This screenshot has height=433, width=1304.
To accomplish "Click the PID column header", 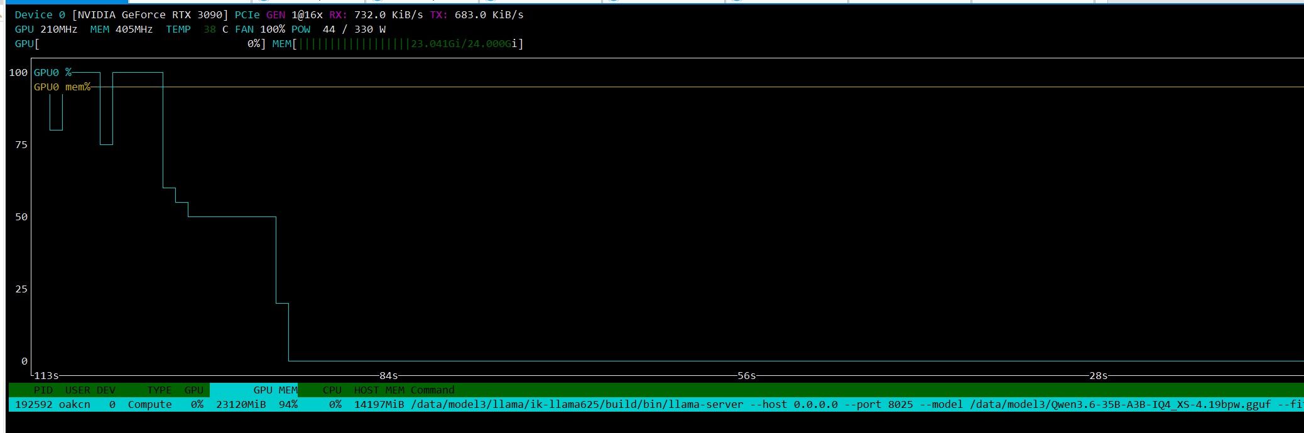I will 43,390.
